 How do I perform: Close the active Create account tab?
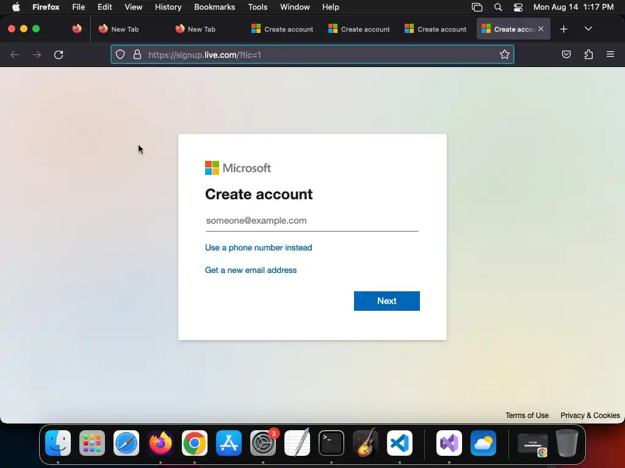tap(541, 29)
